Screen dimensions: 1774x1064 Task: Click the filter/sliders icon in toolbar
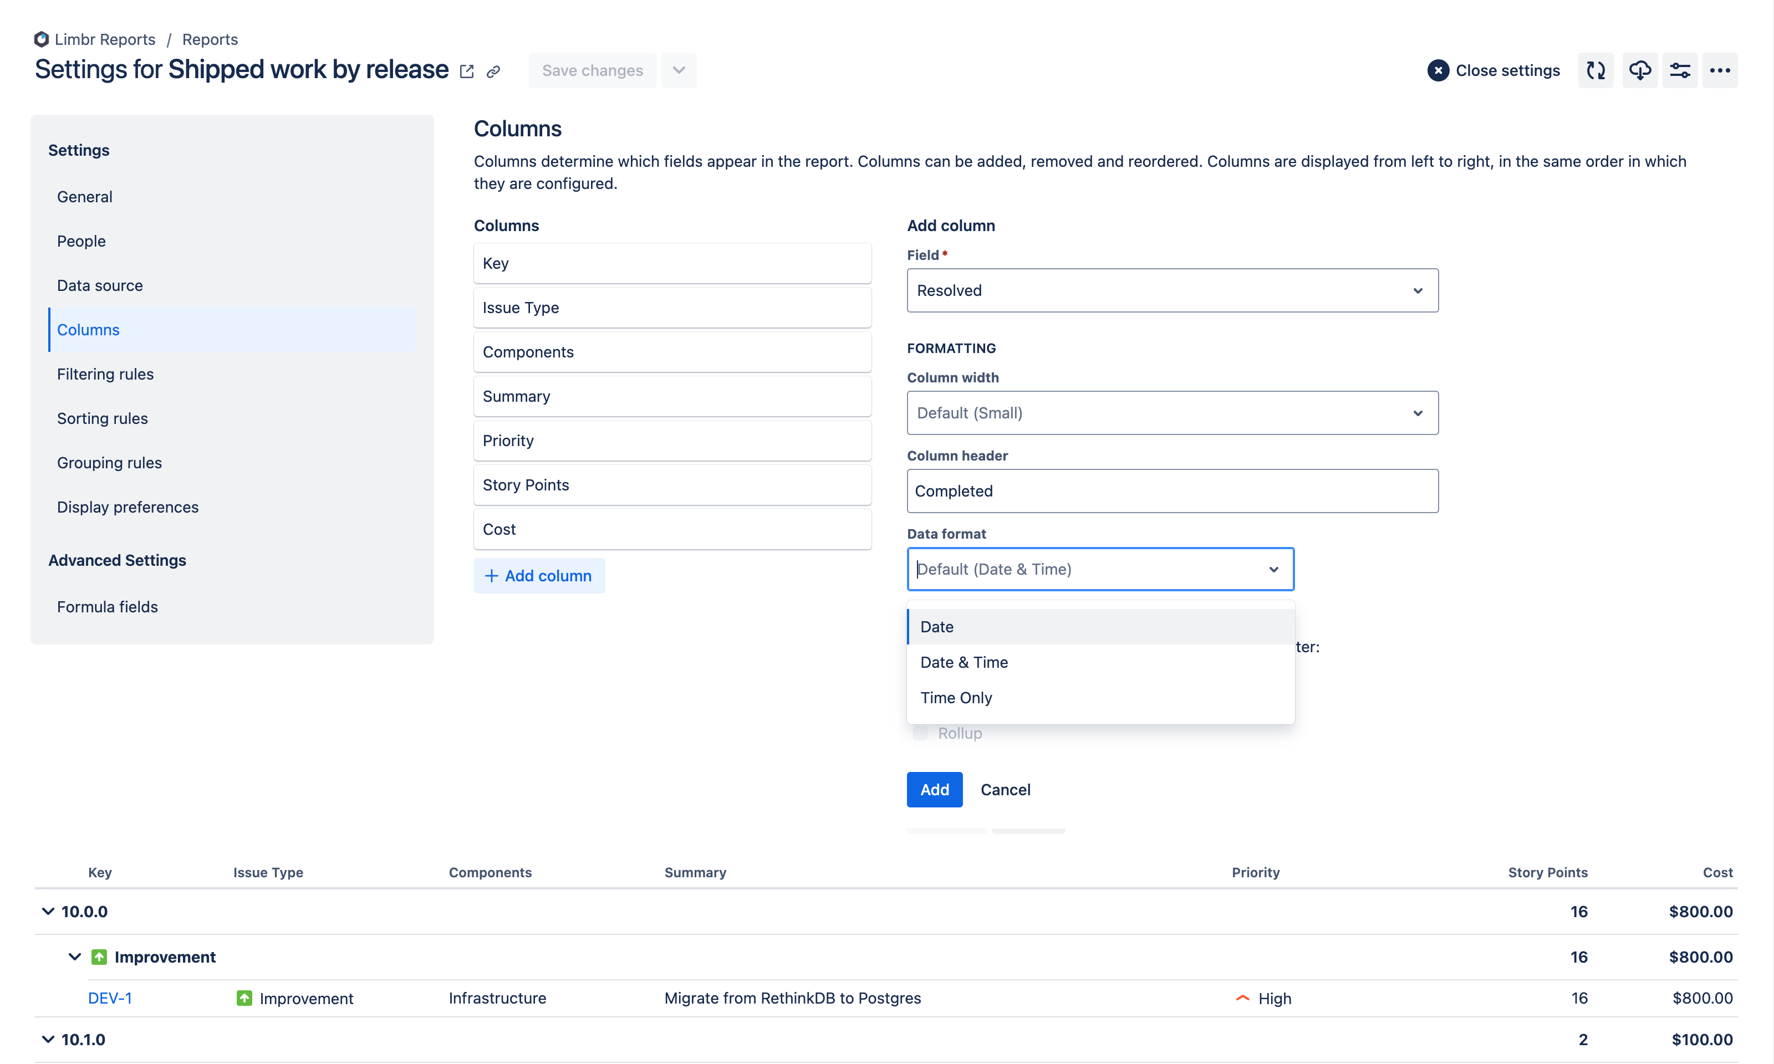coord(1679,70)
